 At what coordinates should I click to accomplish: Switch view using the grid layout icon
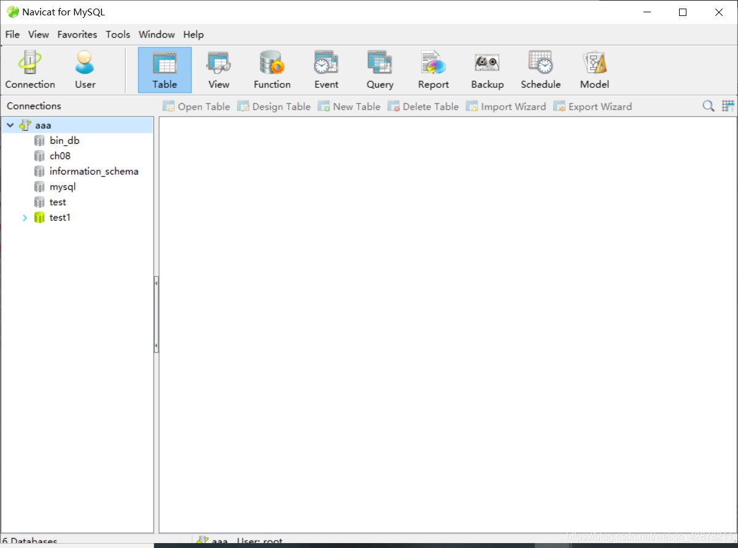pos(728,106)
